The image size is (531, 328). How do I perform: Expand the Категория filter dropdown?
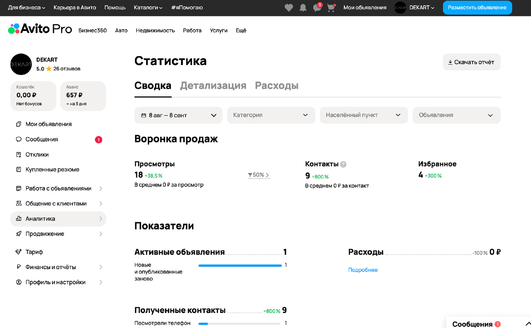tap(271, 115)
